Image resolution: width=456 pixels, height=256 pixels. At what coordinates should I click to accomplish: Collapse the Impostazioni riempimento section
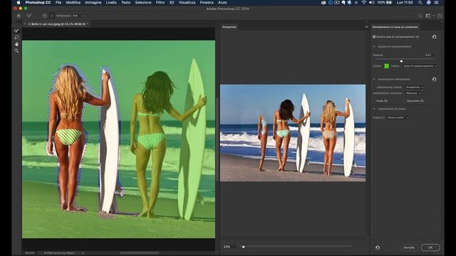[x=374, y=79]
